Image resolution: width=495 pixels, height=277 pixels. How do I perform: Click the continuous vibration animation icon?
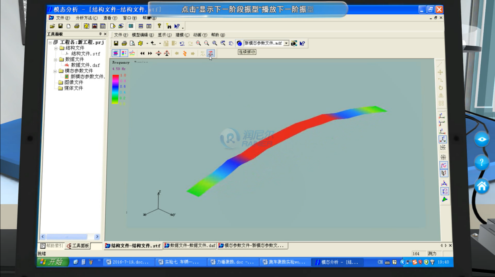click(x=211, y=53)
